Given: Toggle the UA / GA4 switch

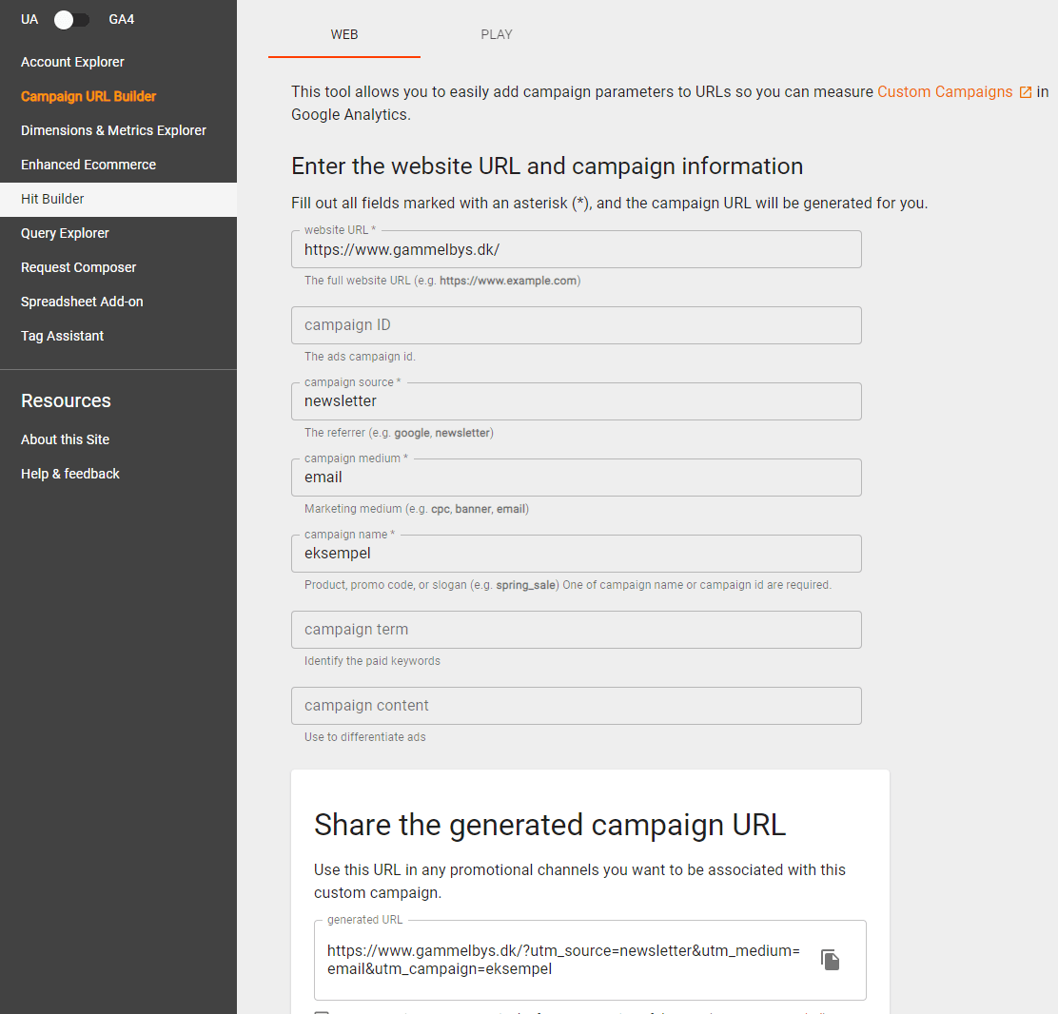Looking at the screenshot, I should pos(72,20).
